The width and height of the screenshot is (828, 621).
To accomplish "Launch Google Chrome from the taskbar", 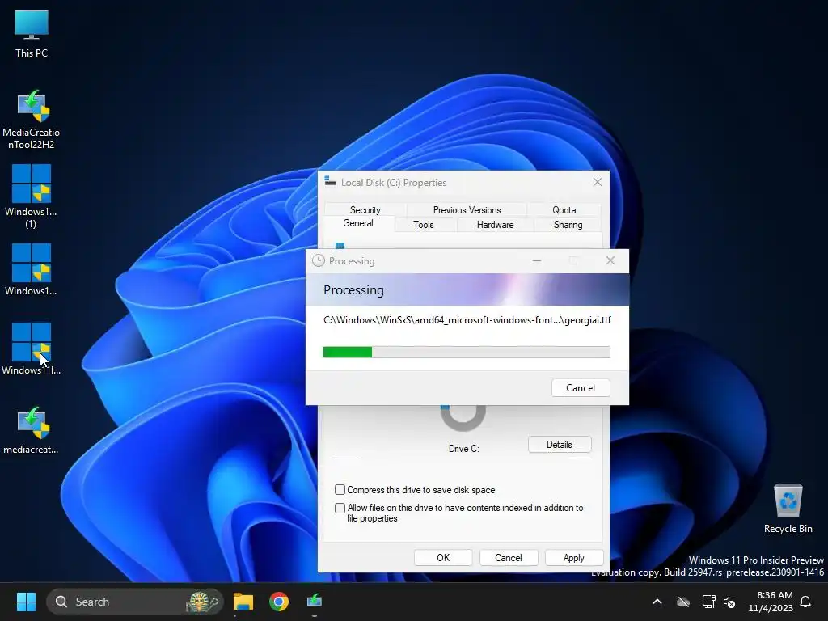I will 279,602.
